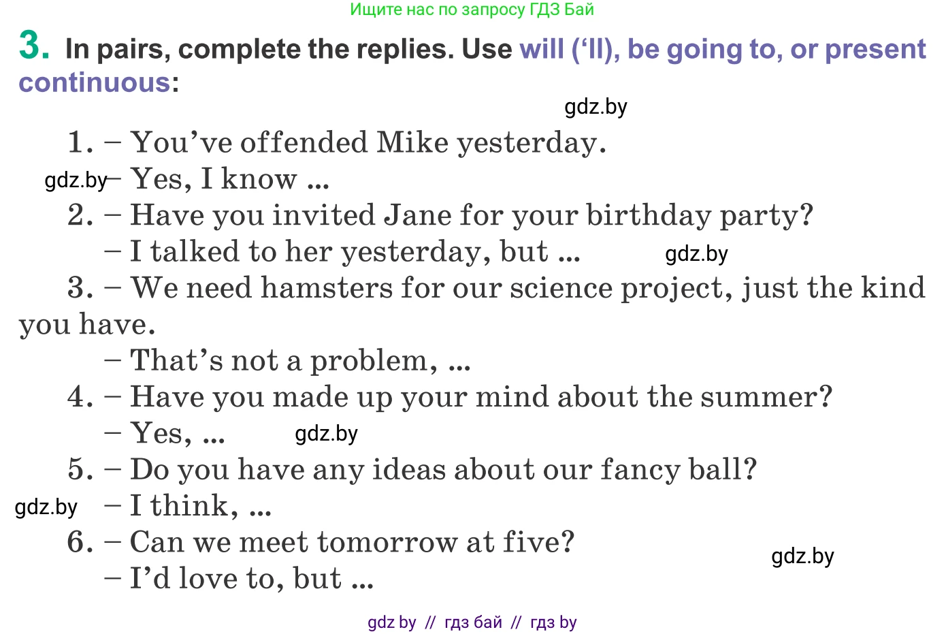Select the reply "I'd love to, but ..."
The height and width of the screenshot is (634, 946).
(251, 579)
